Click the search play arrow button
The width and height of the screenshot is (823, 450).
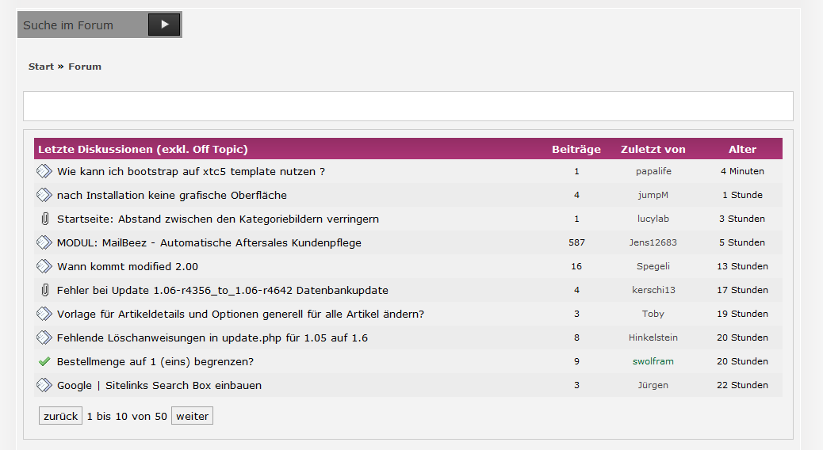tap(164, 25)
